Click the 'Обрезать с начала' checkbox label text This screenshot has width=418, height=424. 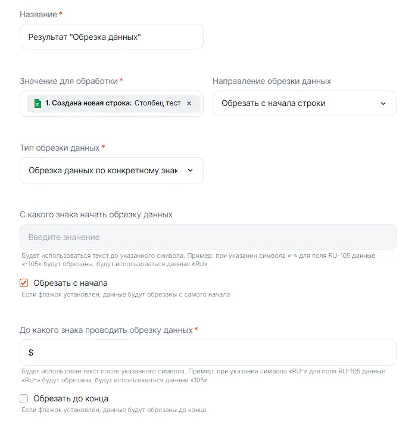pyautogui.click(x=70, y=283)
